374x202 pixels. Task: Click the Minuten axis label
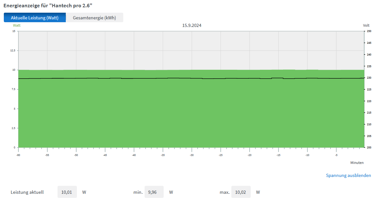click(357, 163)
